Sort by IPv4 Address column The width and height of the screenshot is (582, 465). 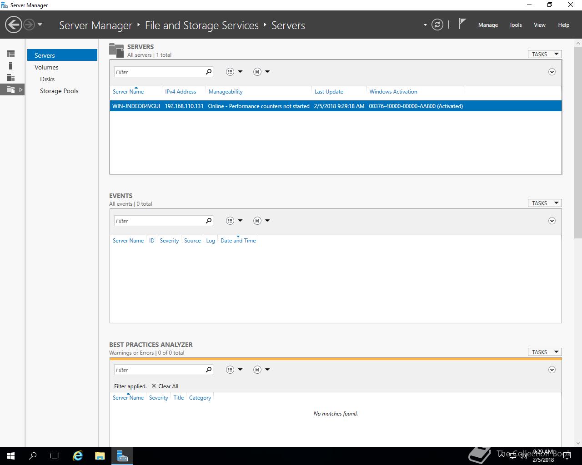[181, 92]
